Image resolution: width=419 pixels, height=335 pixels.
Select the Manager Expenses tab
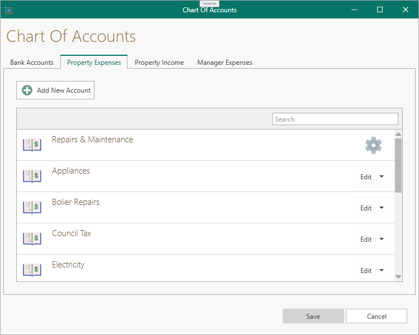coord(225,63)
